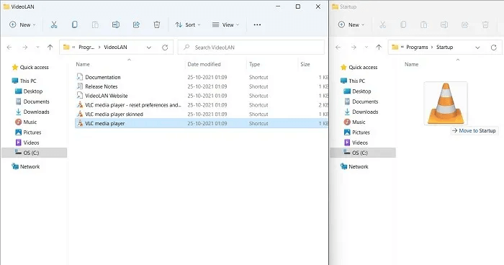504x265 pixels.
Task: Expand address bar history in VideoLAN window
Action: (149, 48)
